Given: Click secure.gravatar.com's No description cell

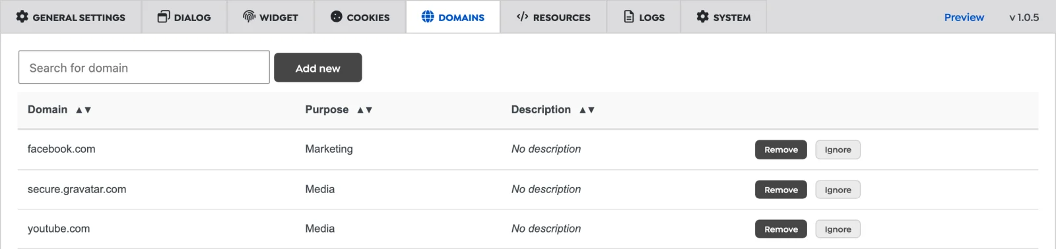Looking at the screenshot, I should point(546,190).
